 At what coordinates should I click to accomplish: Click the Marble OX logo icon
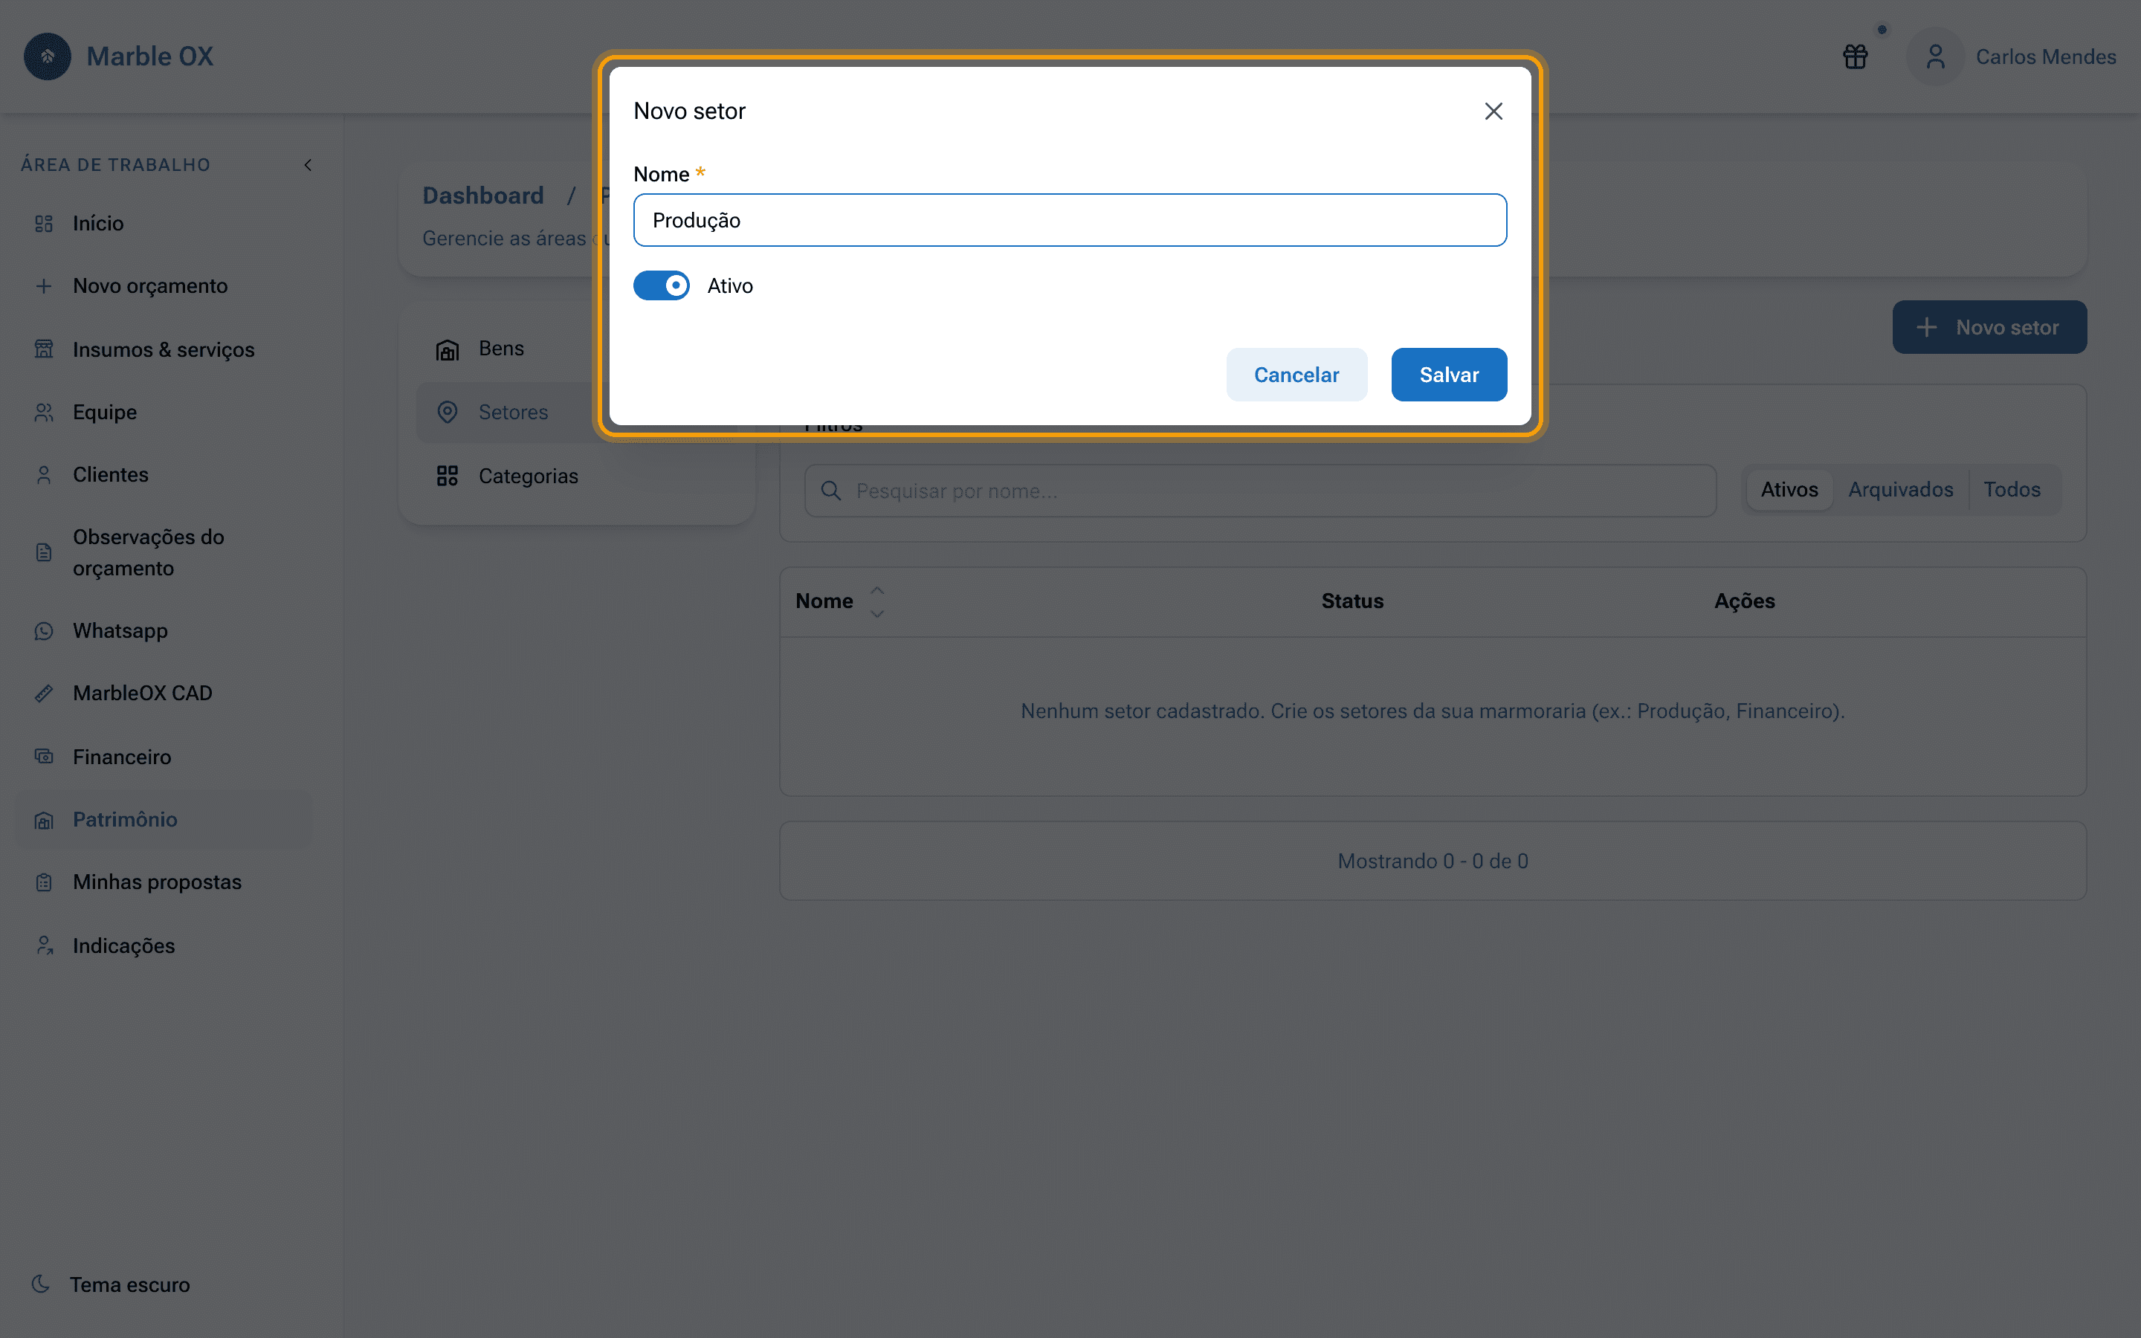pos(48,56)
